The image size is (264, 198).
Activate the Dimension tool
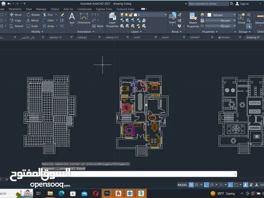click(x=84, y=19)
